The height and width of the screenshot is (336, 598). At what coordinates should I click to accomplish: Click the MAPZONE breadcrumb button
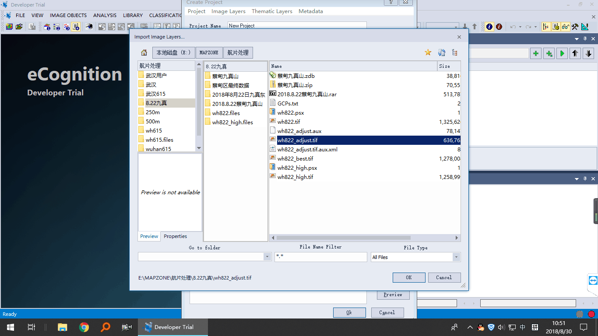pos(209,52)
